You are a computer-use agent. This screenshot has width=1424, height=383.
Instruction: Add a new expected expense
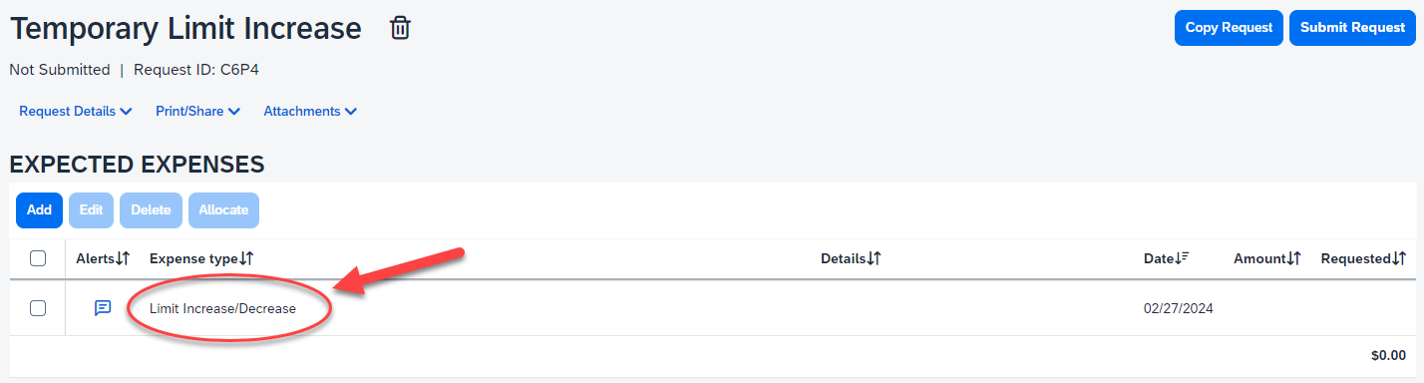pos(39,210)
